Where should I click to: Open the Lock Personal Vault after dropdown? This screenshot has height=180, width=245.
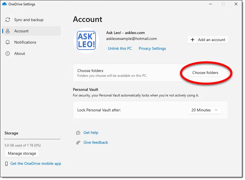(205, 110)
